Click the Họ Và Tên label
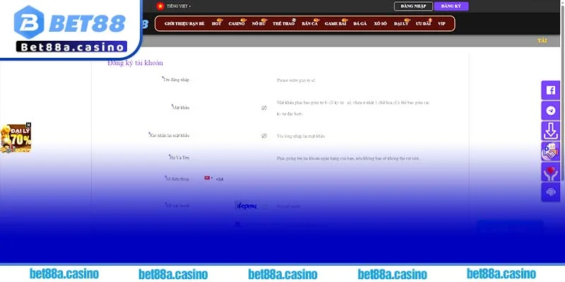The width and height of the screenshot is (565, 282). pyautogui.click(x=179, y=157)
